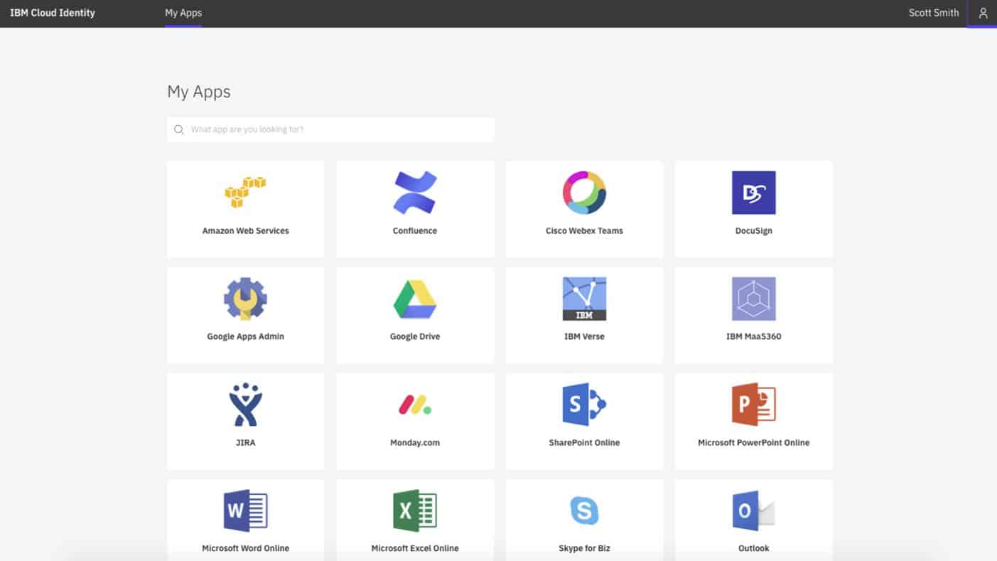Click the Skype for Biz label
Screen dimensions: 997x561
pyautogui.click(x=584, y=549)
